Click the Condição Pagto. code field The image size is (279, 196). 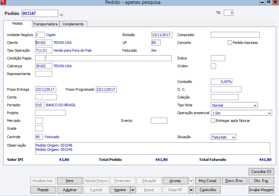click(40, 58)
